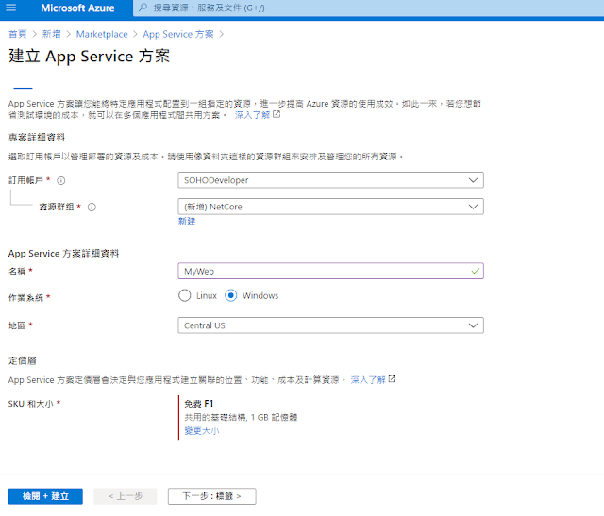
Task: Click 新建 resource group link
Action: click(x=187, y=221)
